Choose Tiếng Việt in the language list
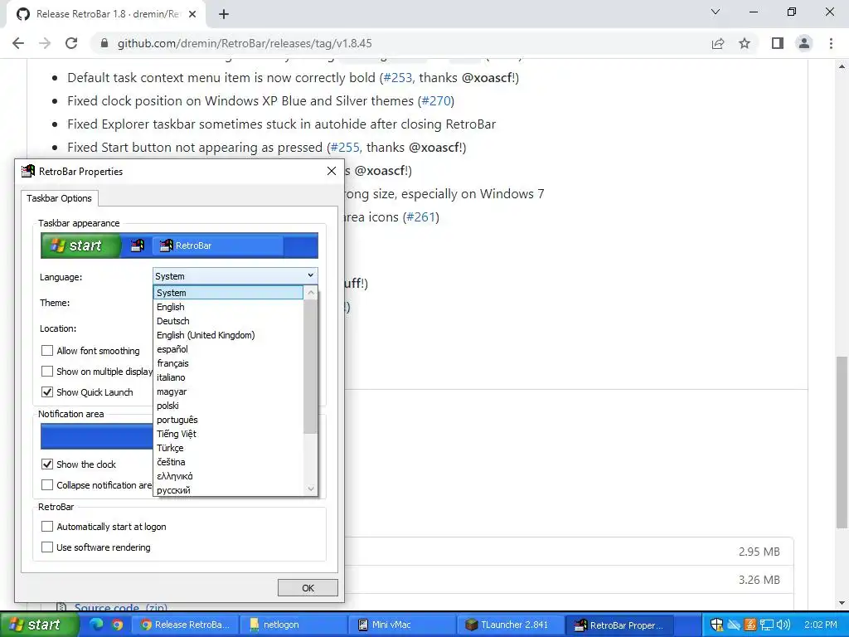 [228, 433]
